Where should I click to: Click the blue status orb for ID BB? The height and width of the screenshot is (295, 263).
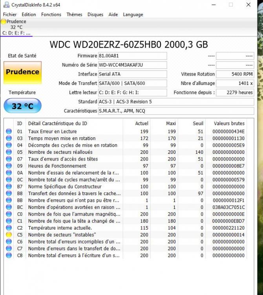(9, 200)
